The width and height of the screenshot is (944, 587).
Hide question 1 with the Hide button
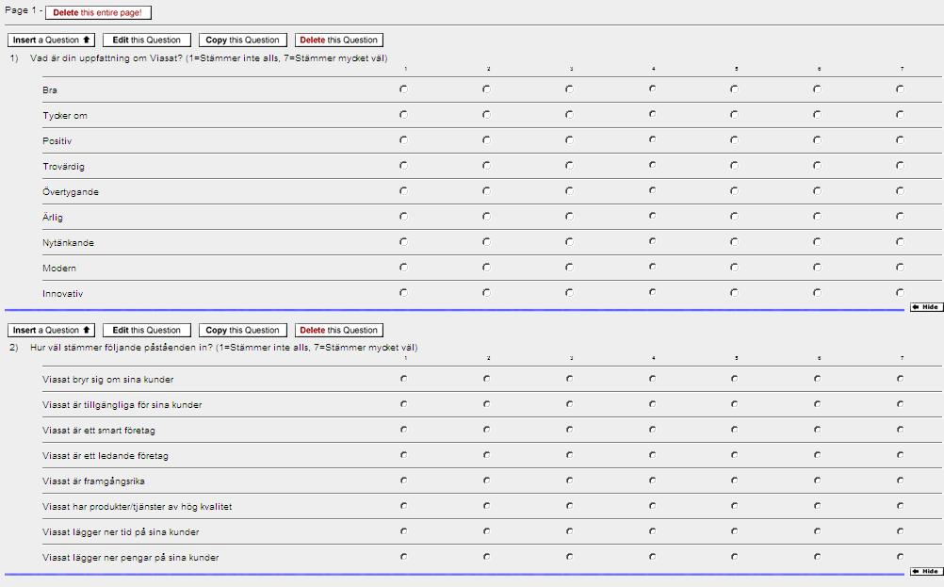pos(926,307)
